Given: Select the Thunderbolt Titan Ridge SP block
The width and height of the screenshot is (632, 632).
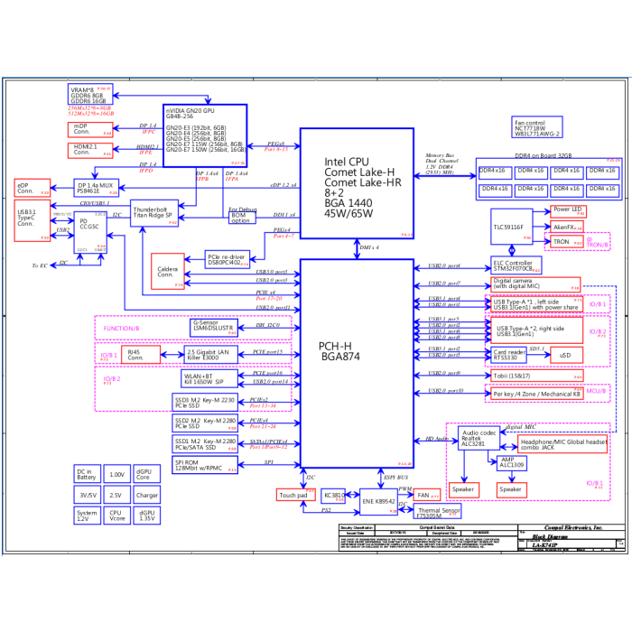Looking at the screenshot, I should [154, 213].
